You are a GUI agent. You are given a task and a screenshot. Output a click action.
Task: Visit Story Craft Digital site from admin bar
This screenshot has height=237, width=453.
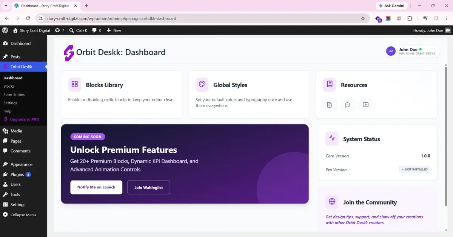click(31, 30)
